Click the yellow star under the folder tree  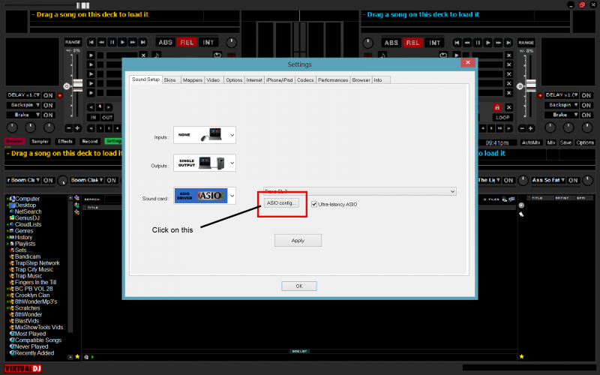click(x=77, y=357)
